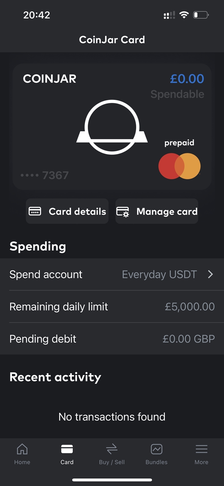The image size is (224, 486).
Task: Tap the CoinJar logo on card
Action: tap(112, 127)
